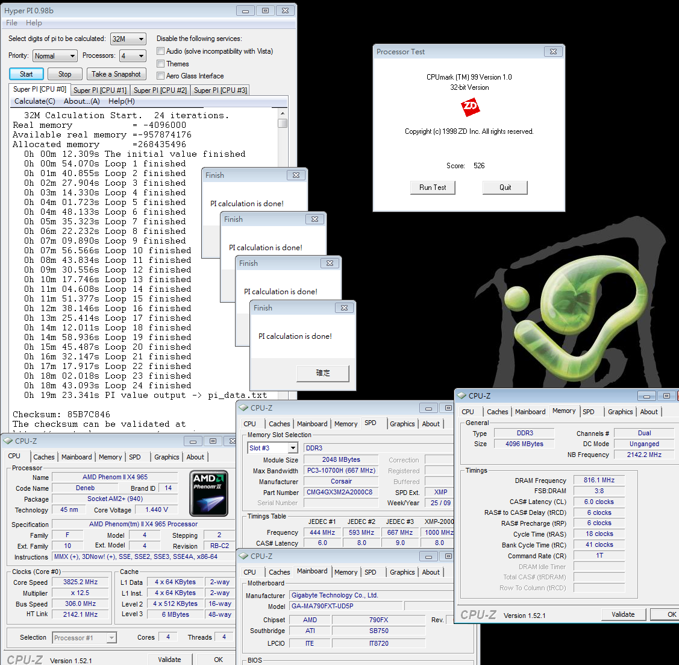Screen dimensions: 679x665
Task: Click the Score 526 value
Action: [479, 166]
